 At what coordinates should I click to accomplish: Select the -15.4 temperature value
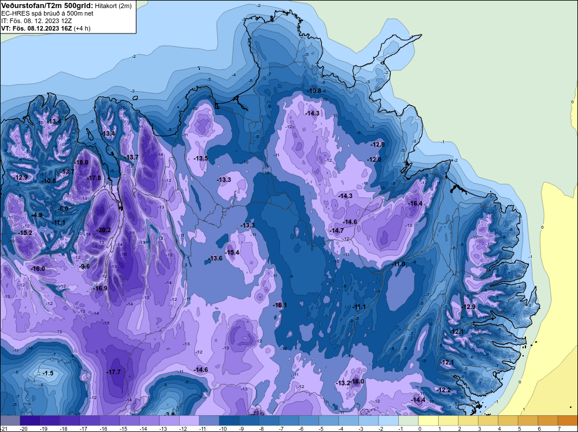(232, 252)
